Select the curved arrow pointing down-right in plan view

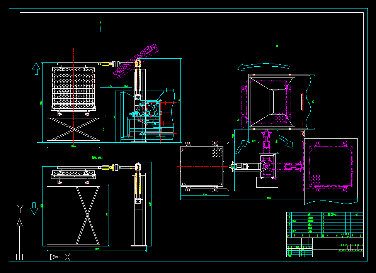point(286,142)
